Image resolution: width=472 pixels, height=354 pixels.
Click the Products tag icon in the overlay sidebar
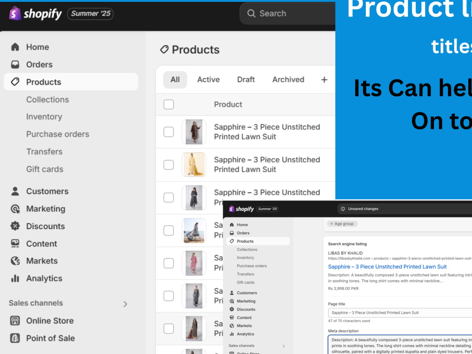point(232,241)
